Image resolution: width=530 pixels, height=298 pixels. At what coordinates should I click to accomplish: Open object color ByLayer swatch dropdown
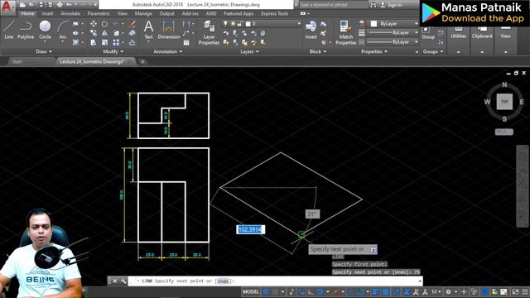pyautogui.click(x=393, y=24)
